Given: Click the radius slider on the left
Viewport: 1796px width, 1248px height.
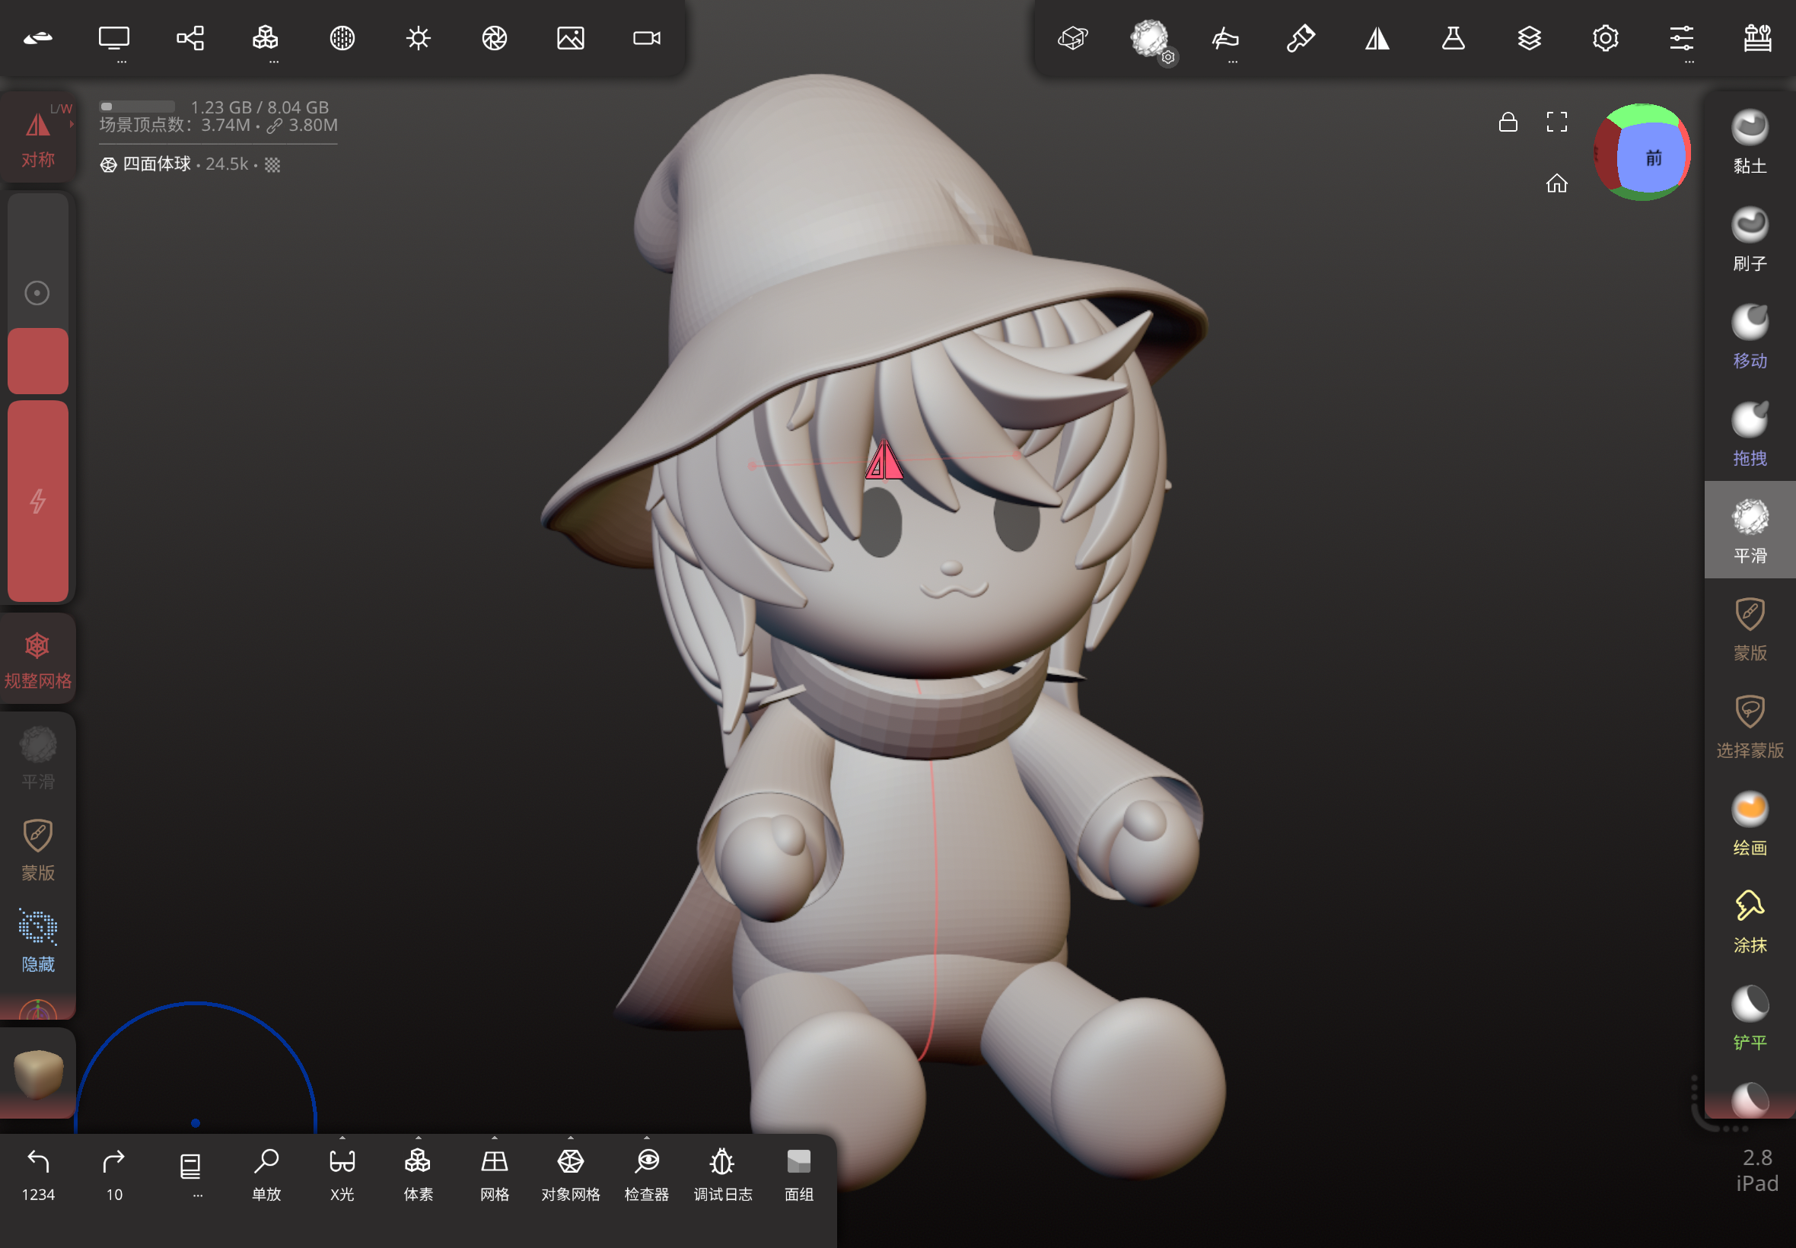Looking at the screenshot, I should click(37, 293).
